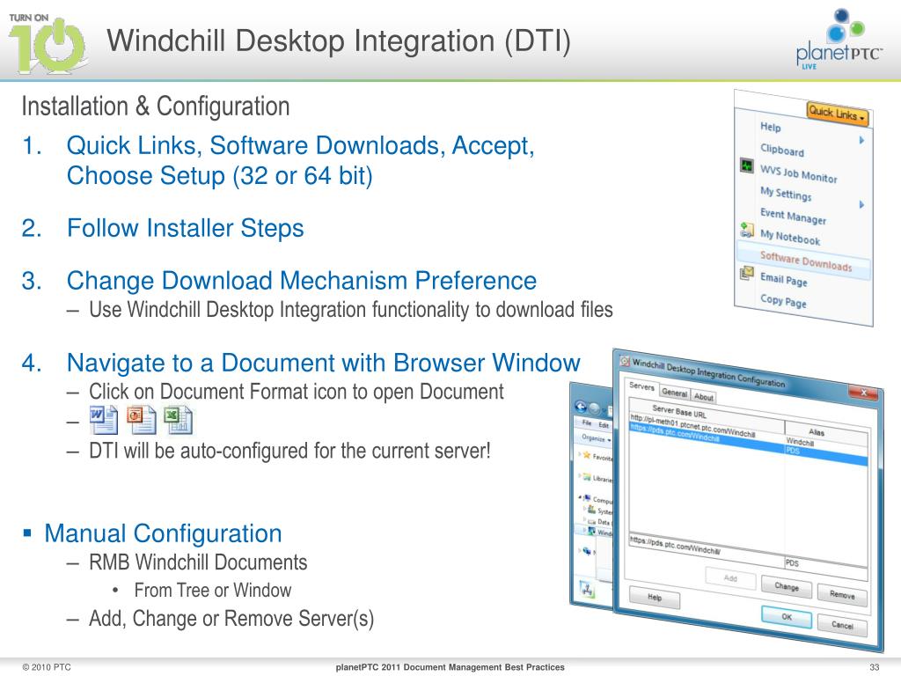This screenshot has height=676, width=901.
Task: Click the My Notebook icon
Action: 746,230
